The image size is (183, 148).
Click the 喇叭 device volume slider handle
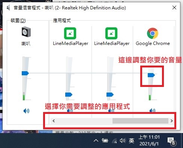click(25, 73)
